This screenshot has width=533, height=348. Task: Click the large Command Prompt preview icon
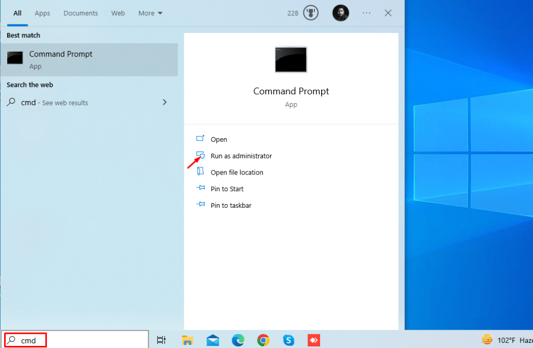coord(290,59)
